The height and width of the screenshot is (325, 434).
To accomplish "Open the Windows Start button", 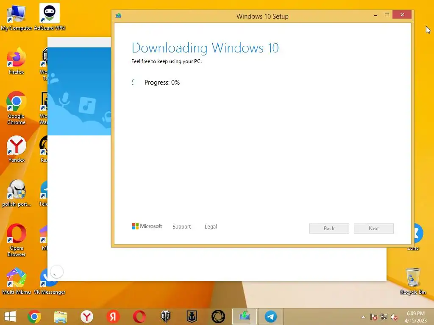I will point(10,317).
